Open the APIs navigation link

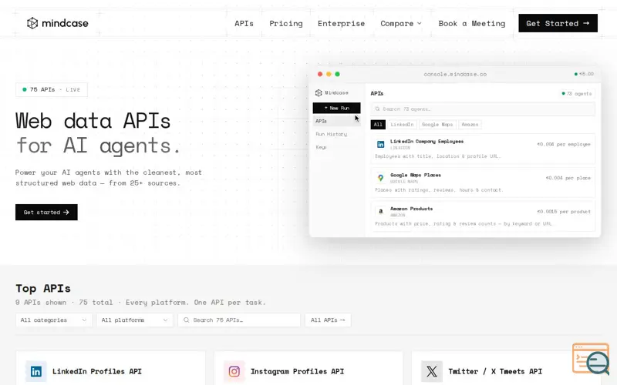(244, 24)
